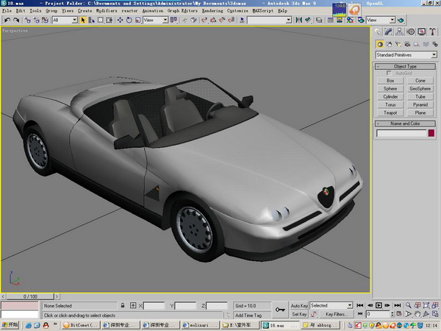Viewport: 441px width, 331px height.
Task: Enable the Auto Key mode
Action: pyautogui.click(x=299, y=305)
